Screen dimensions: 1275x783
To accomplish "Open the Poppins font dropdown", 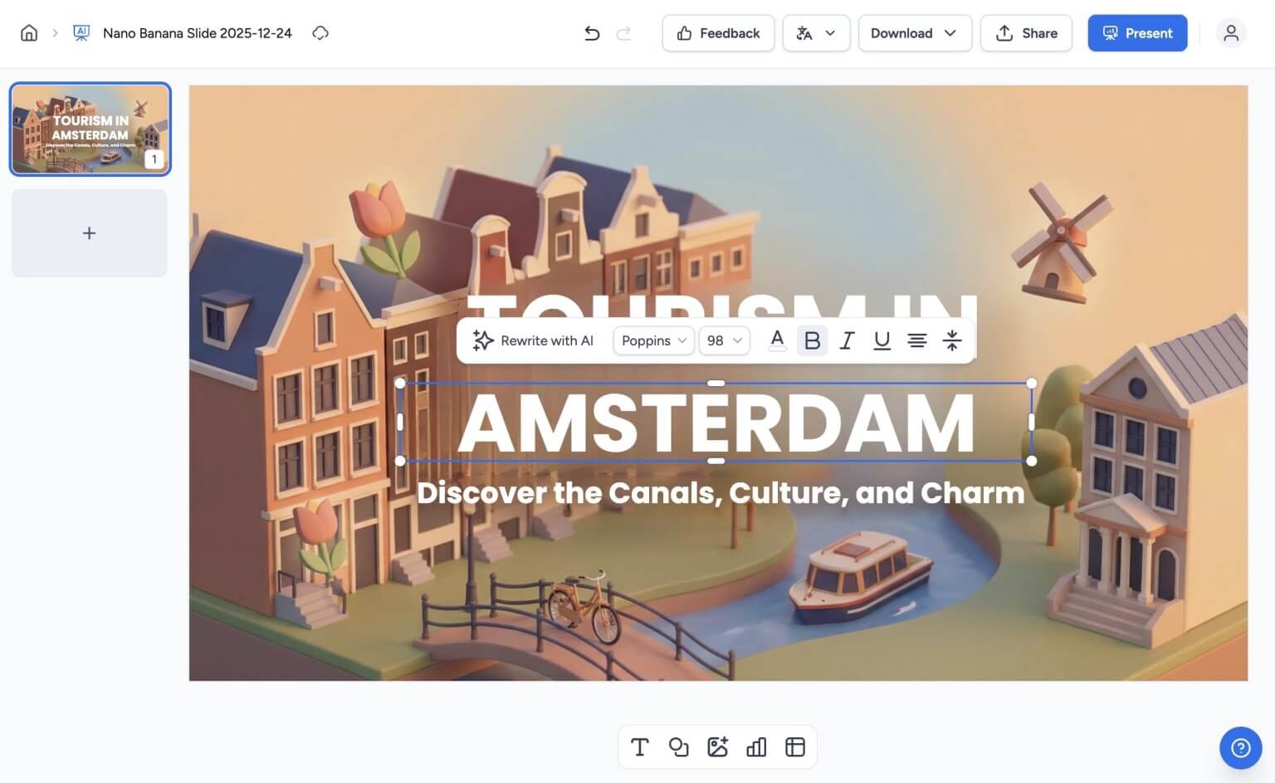I will pos(653,340).
